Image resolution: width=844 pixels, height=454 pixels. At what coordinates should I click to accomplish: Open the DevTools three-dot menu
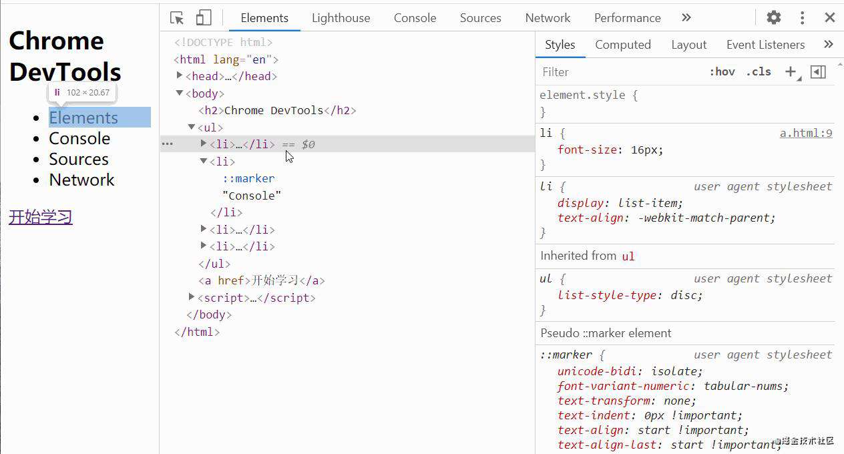pyautogui.click(x=803, y=18)
